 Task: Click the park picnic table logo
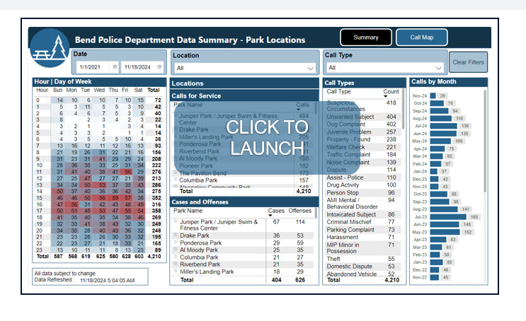point(51,49)
